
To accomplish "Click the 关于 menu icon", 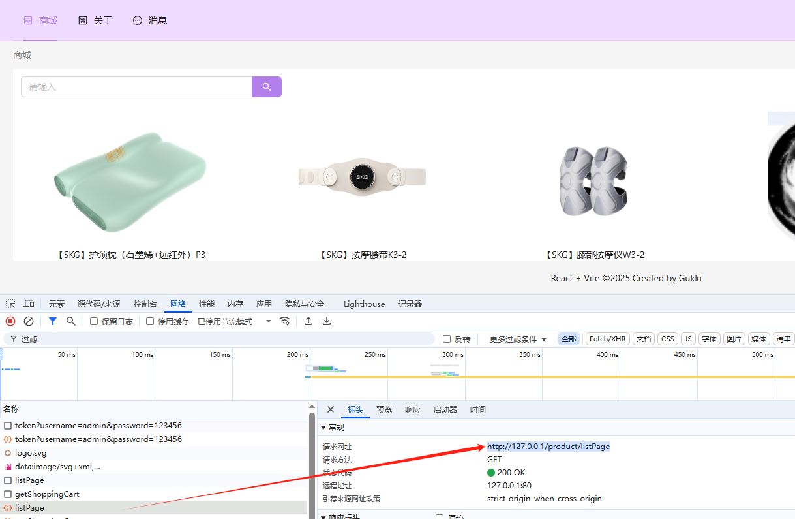I will coord(83,20).
